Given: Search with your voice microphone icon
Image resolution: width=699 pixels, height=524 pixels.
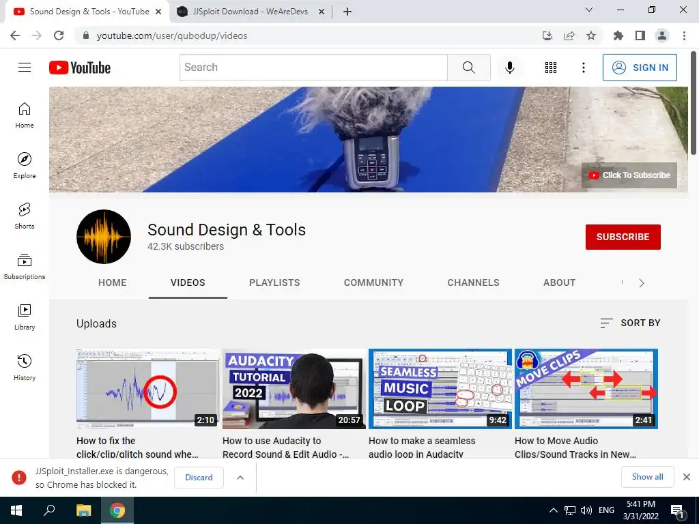Looking at the screenshot, I should coord(509,68).
